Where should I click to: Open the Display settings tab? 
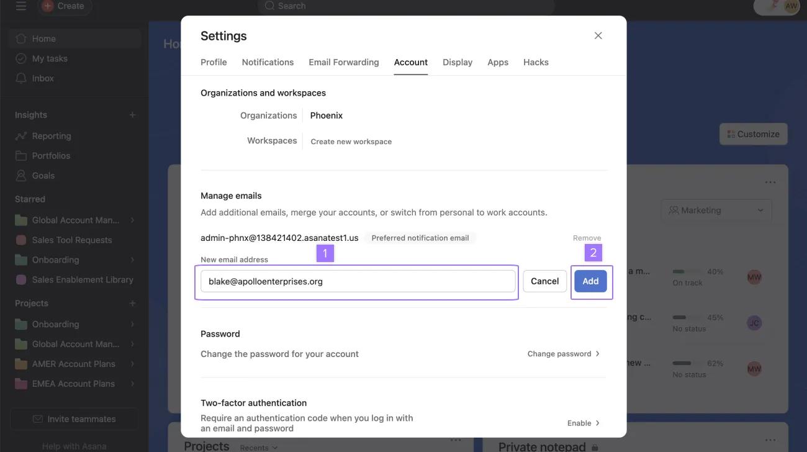coord(458,61)
